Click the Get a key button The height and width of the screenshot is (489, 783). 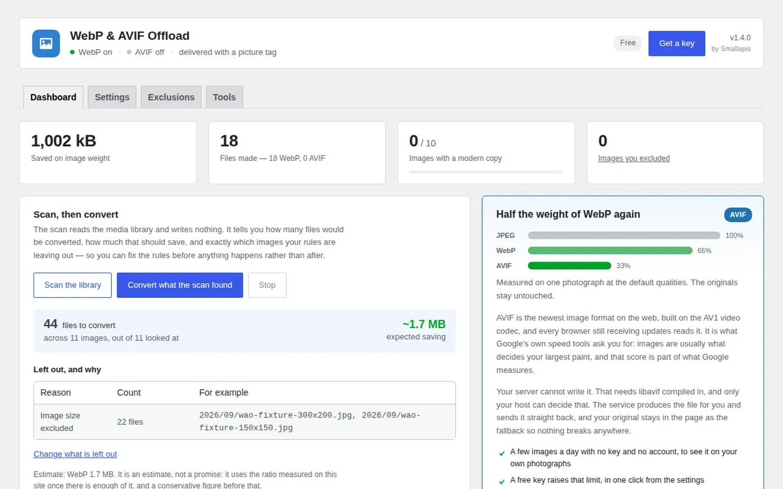677,43
